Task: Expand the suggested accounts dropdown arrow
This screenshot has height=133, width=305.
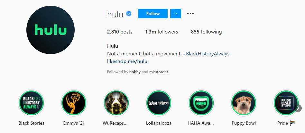Action: point(176,14)
